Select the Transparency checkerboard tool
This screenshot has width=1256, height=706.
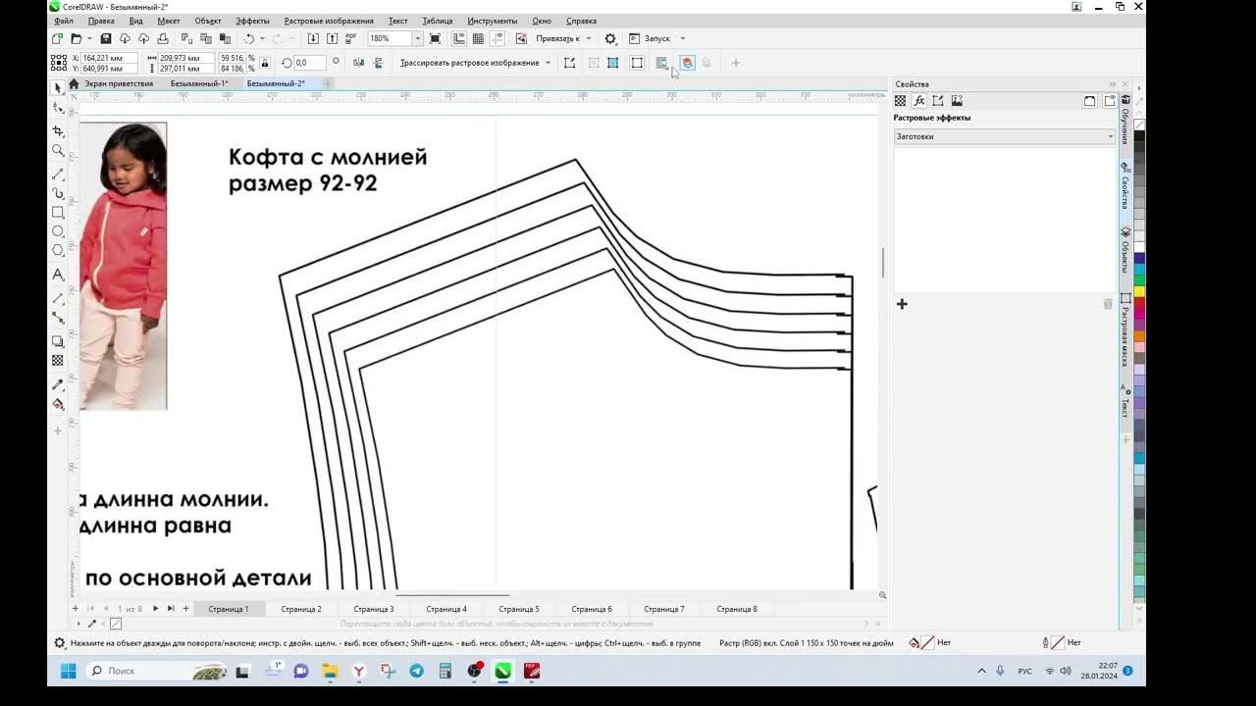click(x=58, y=361)
